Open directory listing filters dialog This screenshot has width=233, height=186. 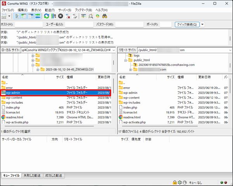pyautogui.click(x=83, y=16)
